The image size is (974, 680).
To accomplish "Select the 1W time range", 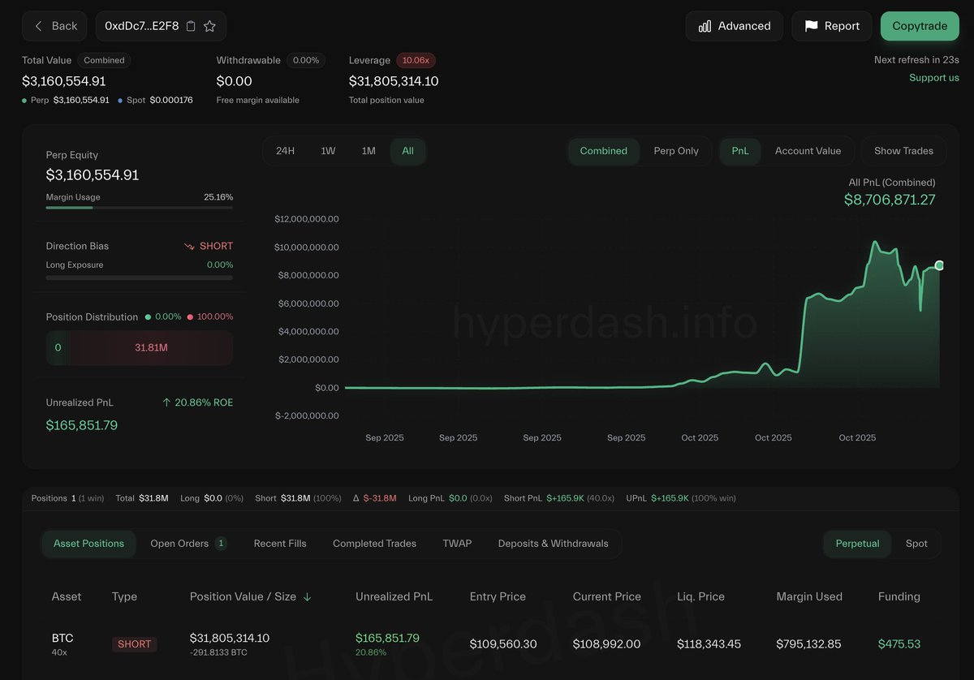I will (328, 151).
